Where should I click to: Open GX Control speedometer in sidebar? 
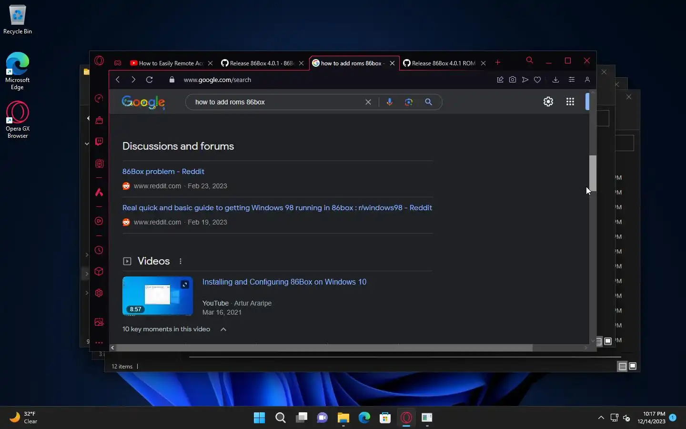click(99, 98)
